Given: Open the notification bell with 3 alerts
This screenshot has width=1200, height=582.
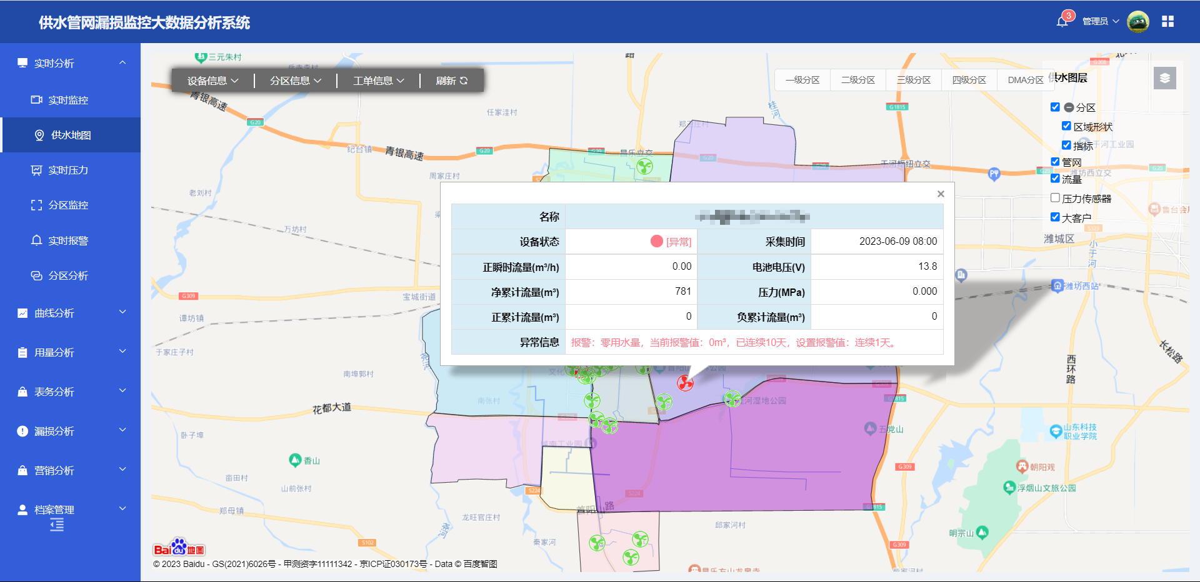Looking at the screenshot, I should click(1062, 22).
